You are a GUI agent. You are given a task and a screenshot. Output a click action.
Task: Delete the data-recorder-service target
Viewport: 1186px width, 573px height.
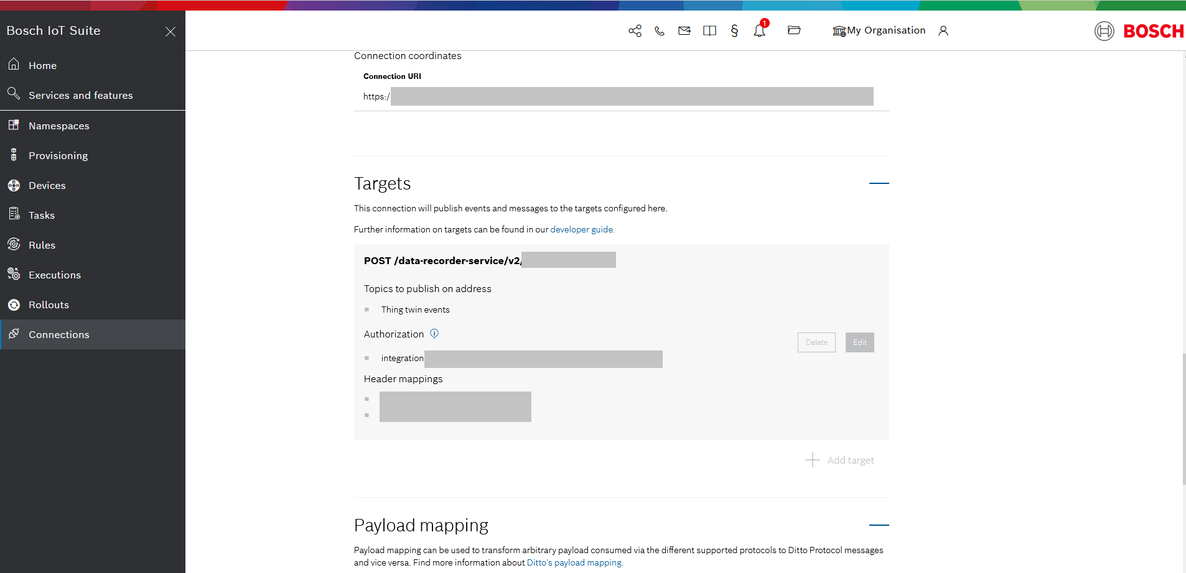click(x=816, y=342)
